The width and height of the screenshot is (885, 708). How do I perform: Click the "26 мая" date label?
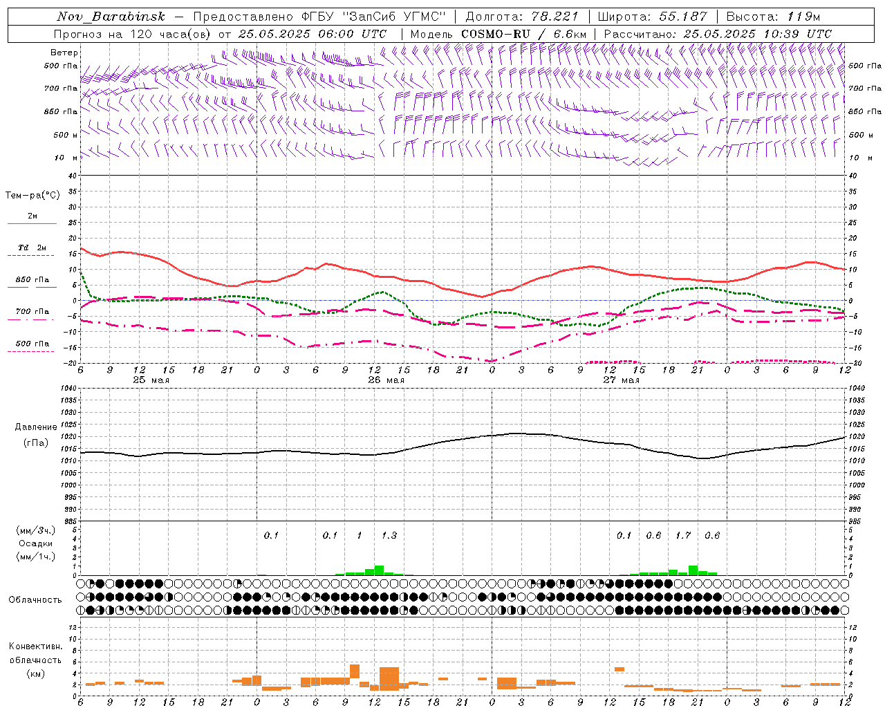(x=386, y=380)
